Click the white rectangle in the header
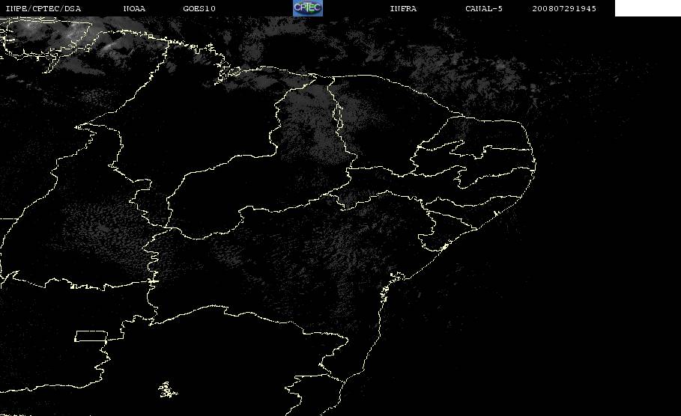Image resolution: width=681 pixels, height=416 pixels. coord(648,8)
